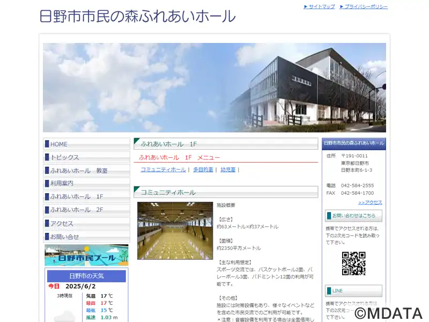The image size is (429, 322).
Task: Click the ふれあいホール 1F メニュー heading
Action: 179,157
